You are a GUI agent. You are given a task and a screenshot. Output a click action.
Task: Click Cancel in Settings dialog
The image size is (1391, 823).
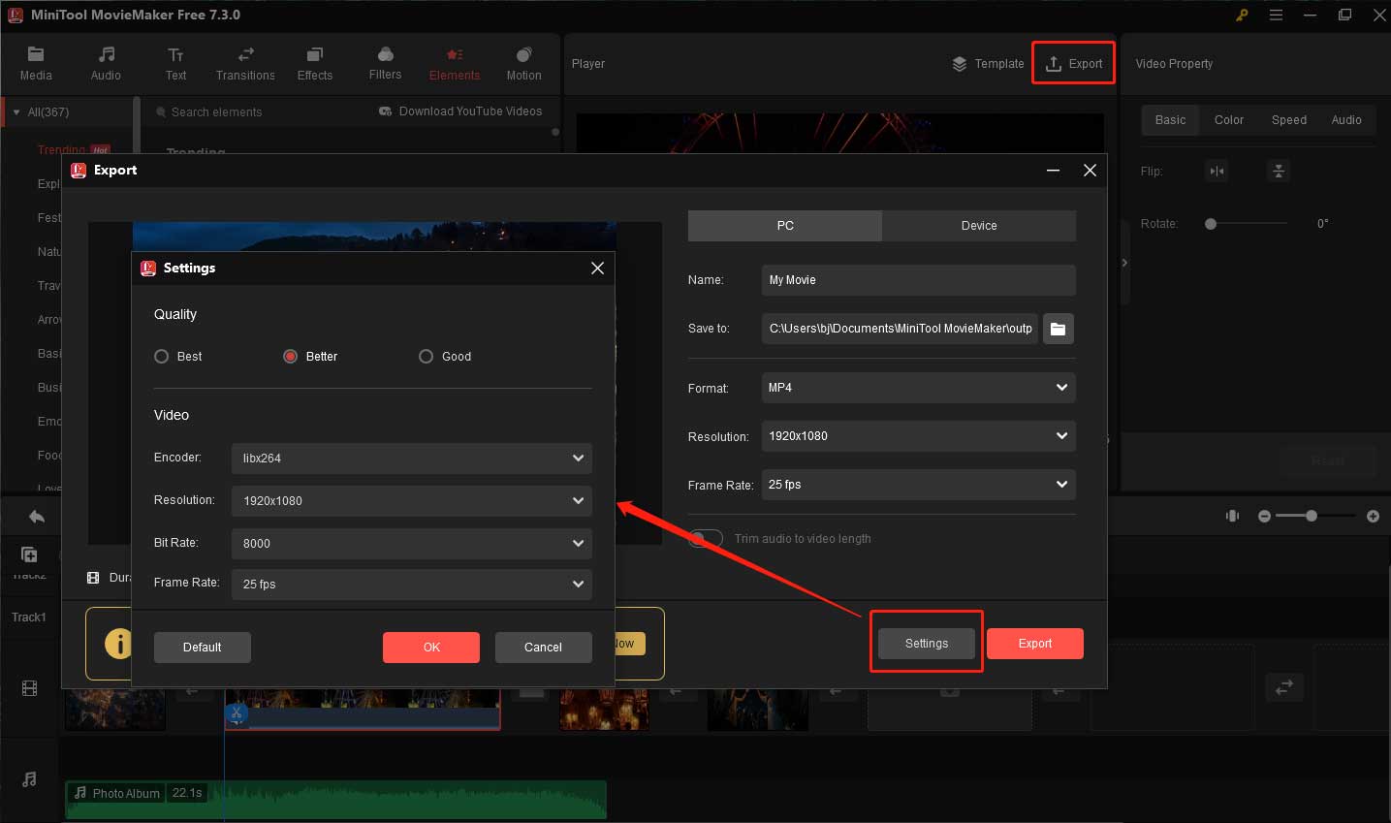544,648
